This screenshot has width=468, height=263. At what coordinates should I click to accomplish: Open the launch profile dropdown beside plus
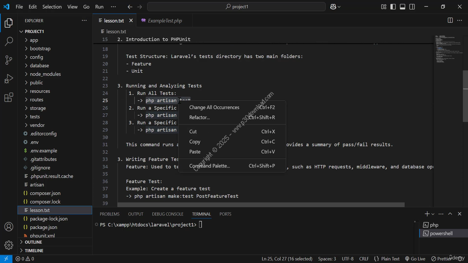[x=433, y=214]
